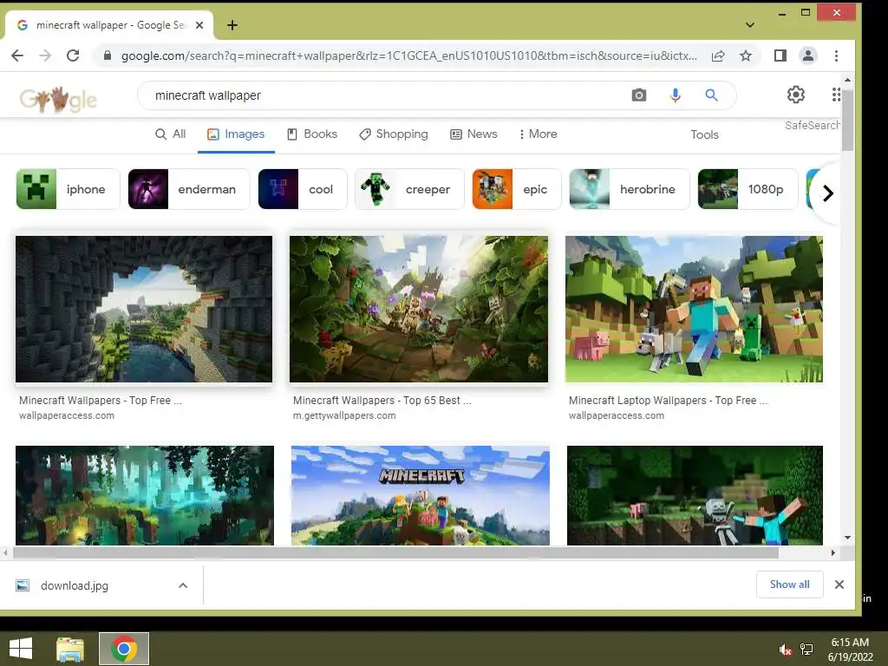Filter by cool suggestion chip
Viewport: 888px width, 666px height.
303,189
